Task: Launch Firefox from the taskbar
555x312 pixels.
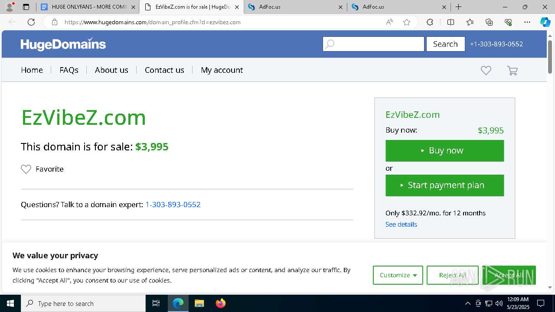Action: pos(221,303)
